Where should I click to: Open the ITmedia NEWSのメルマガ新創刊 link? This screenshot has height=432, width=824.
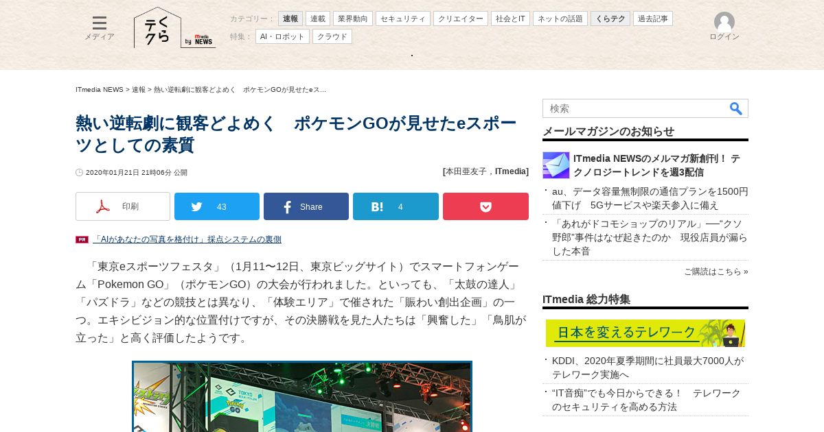[x=656, y=165]
